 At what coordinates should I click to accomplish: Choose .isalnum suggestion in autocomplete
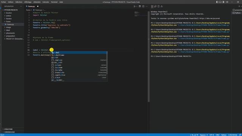(x=79, y=68)
